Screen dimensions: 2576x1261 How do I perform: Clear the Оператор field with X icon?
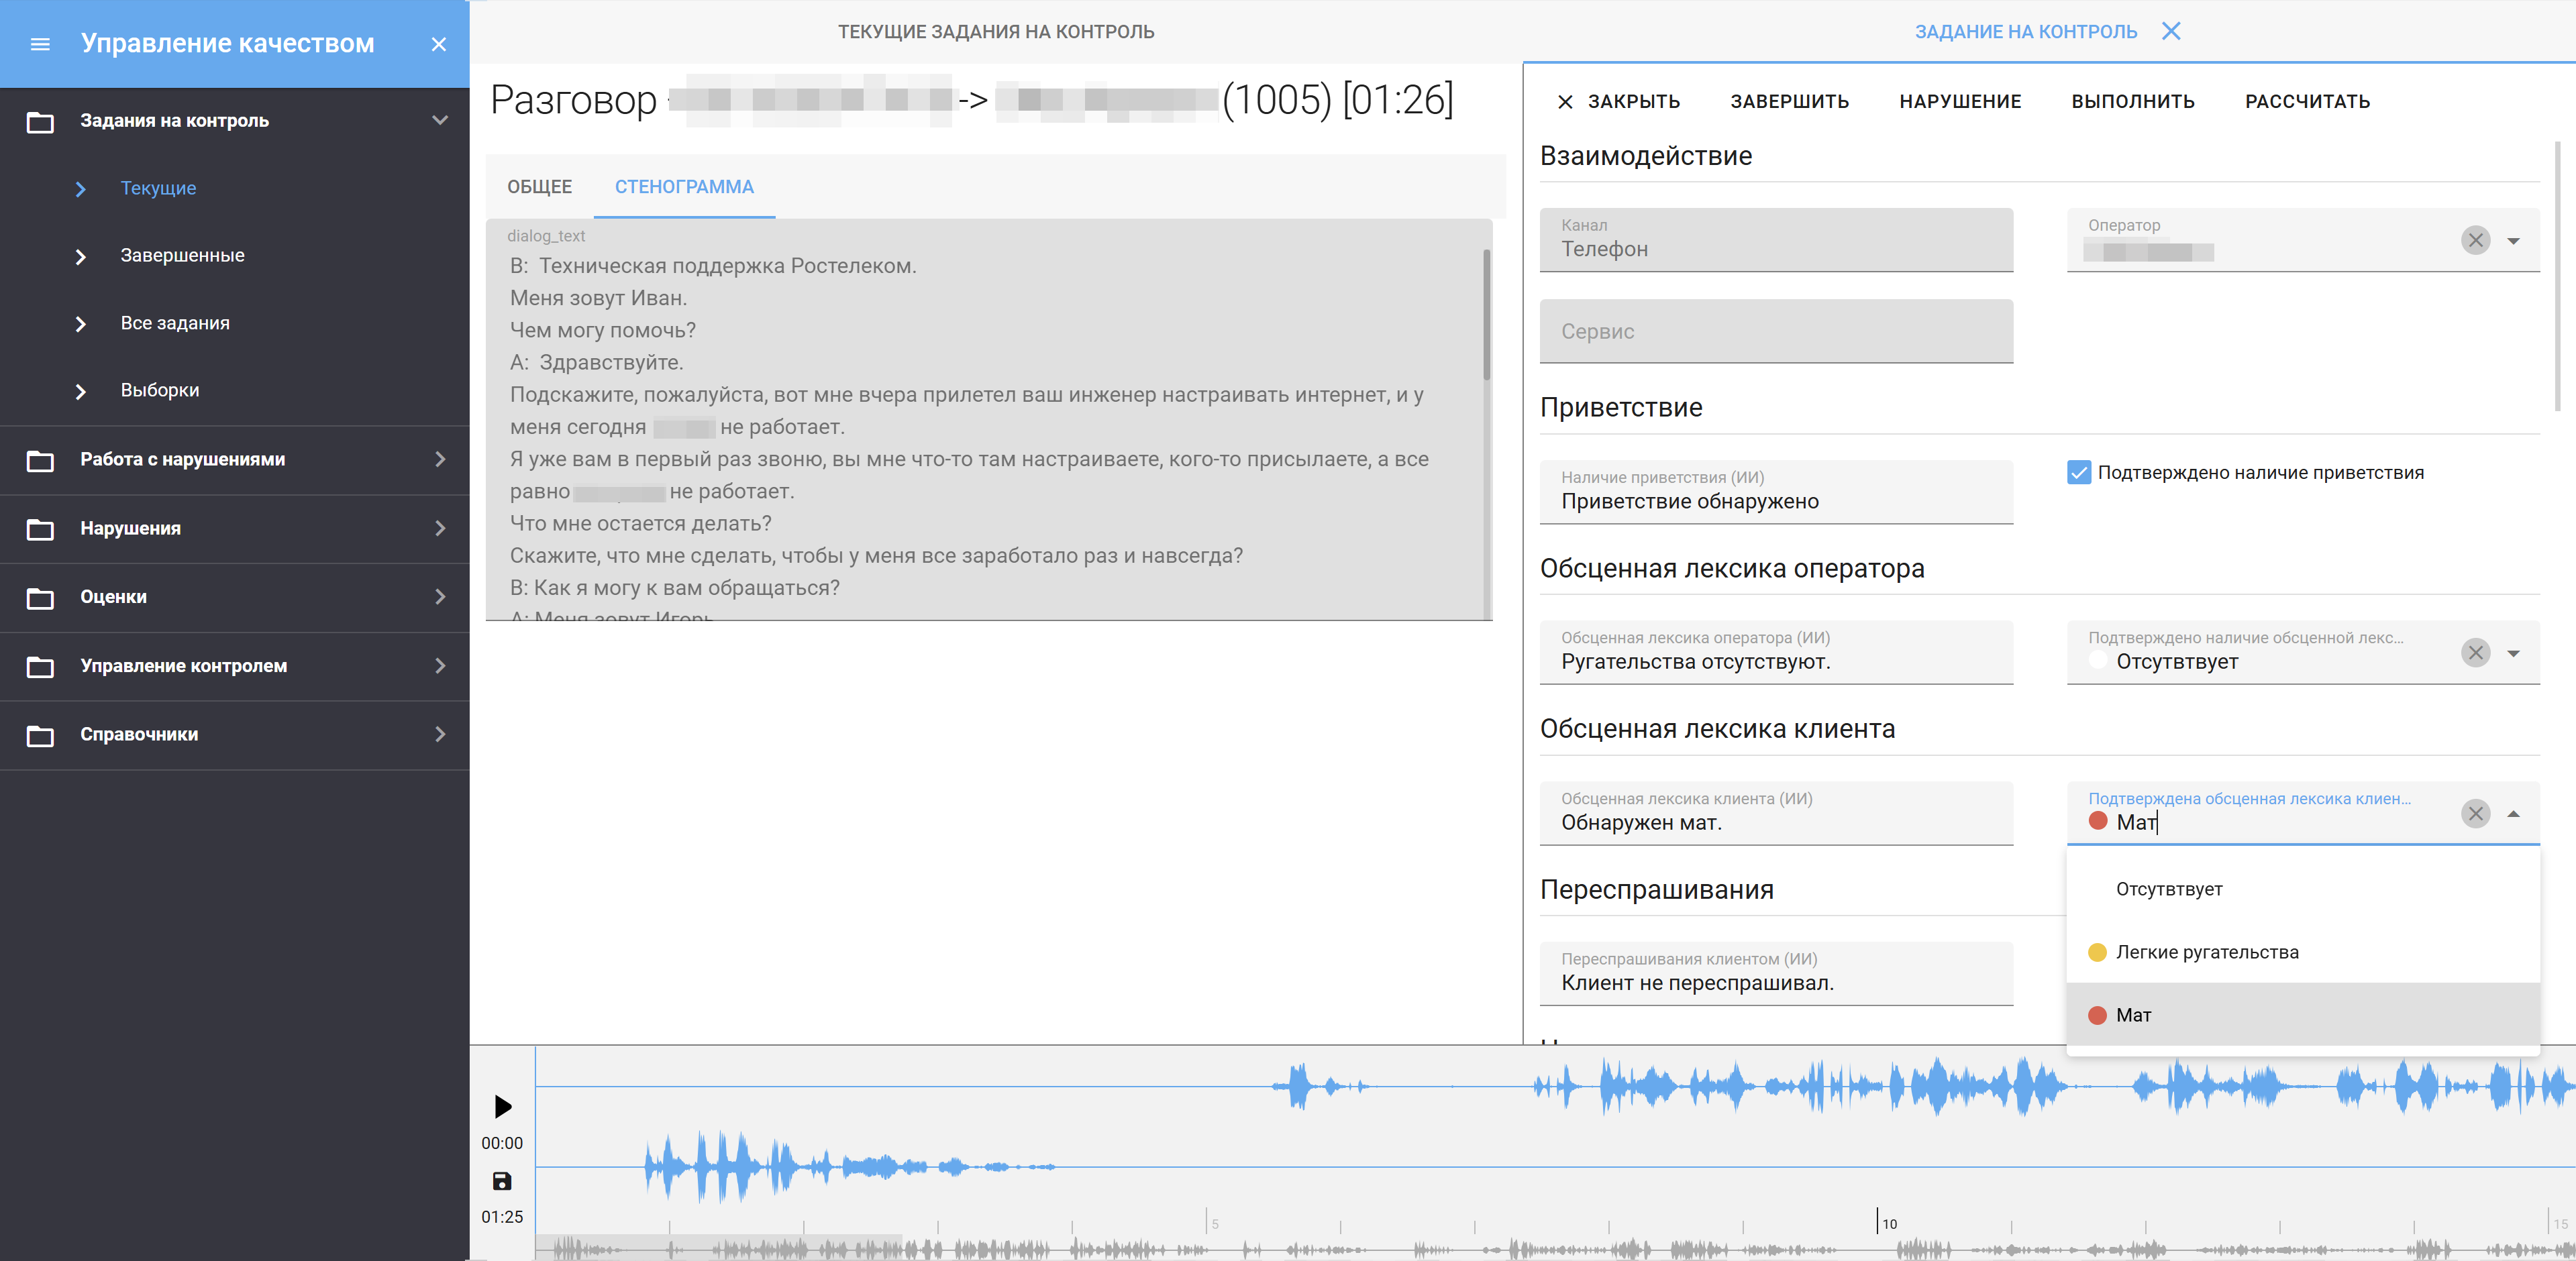pos(2475,240)
